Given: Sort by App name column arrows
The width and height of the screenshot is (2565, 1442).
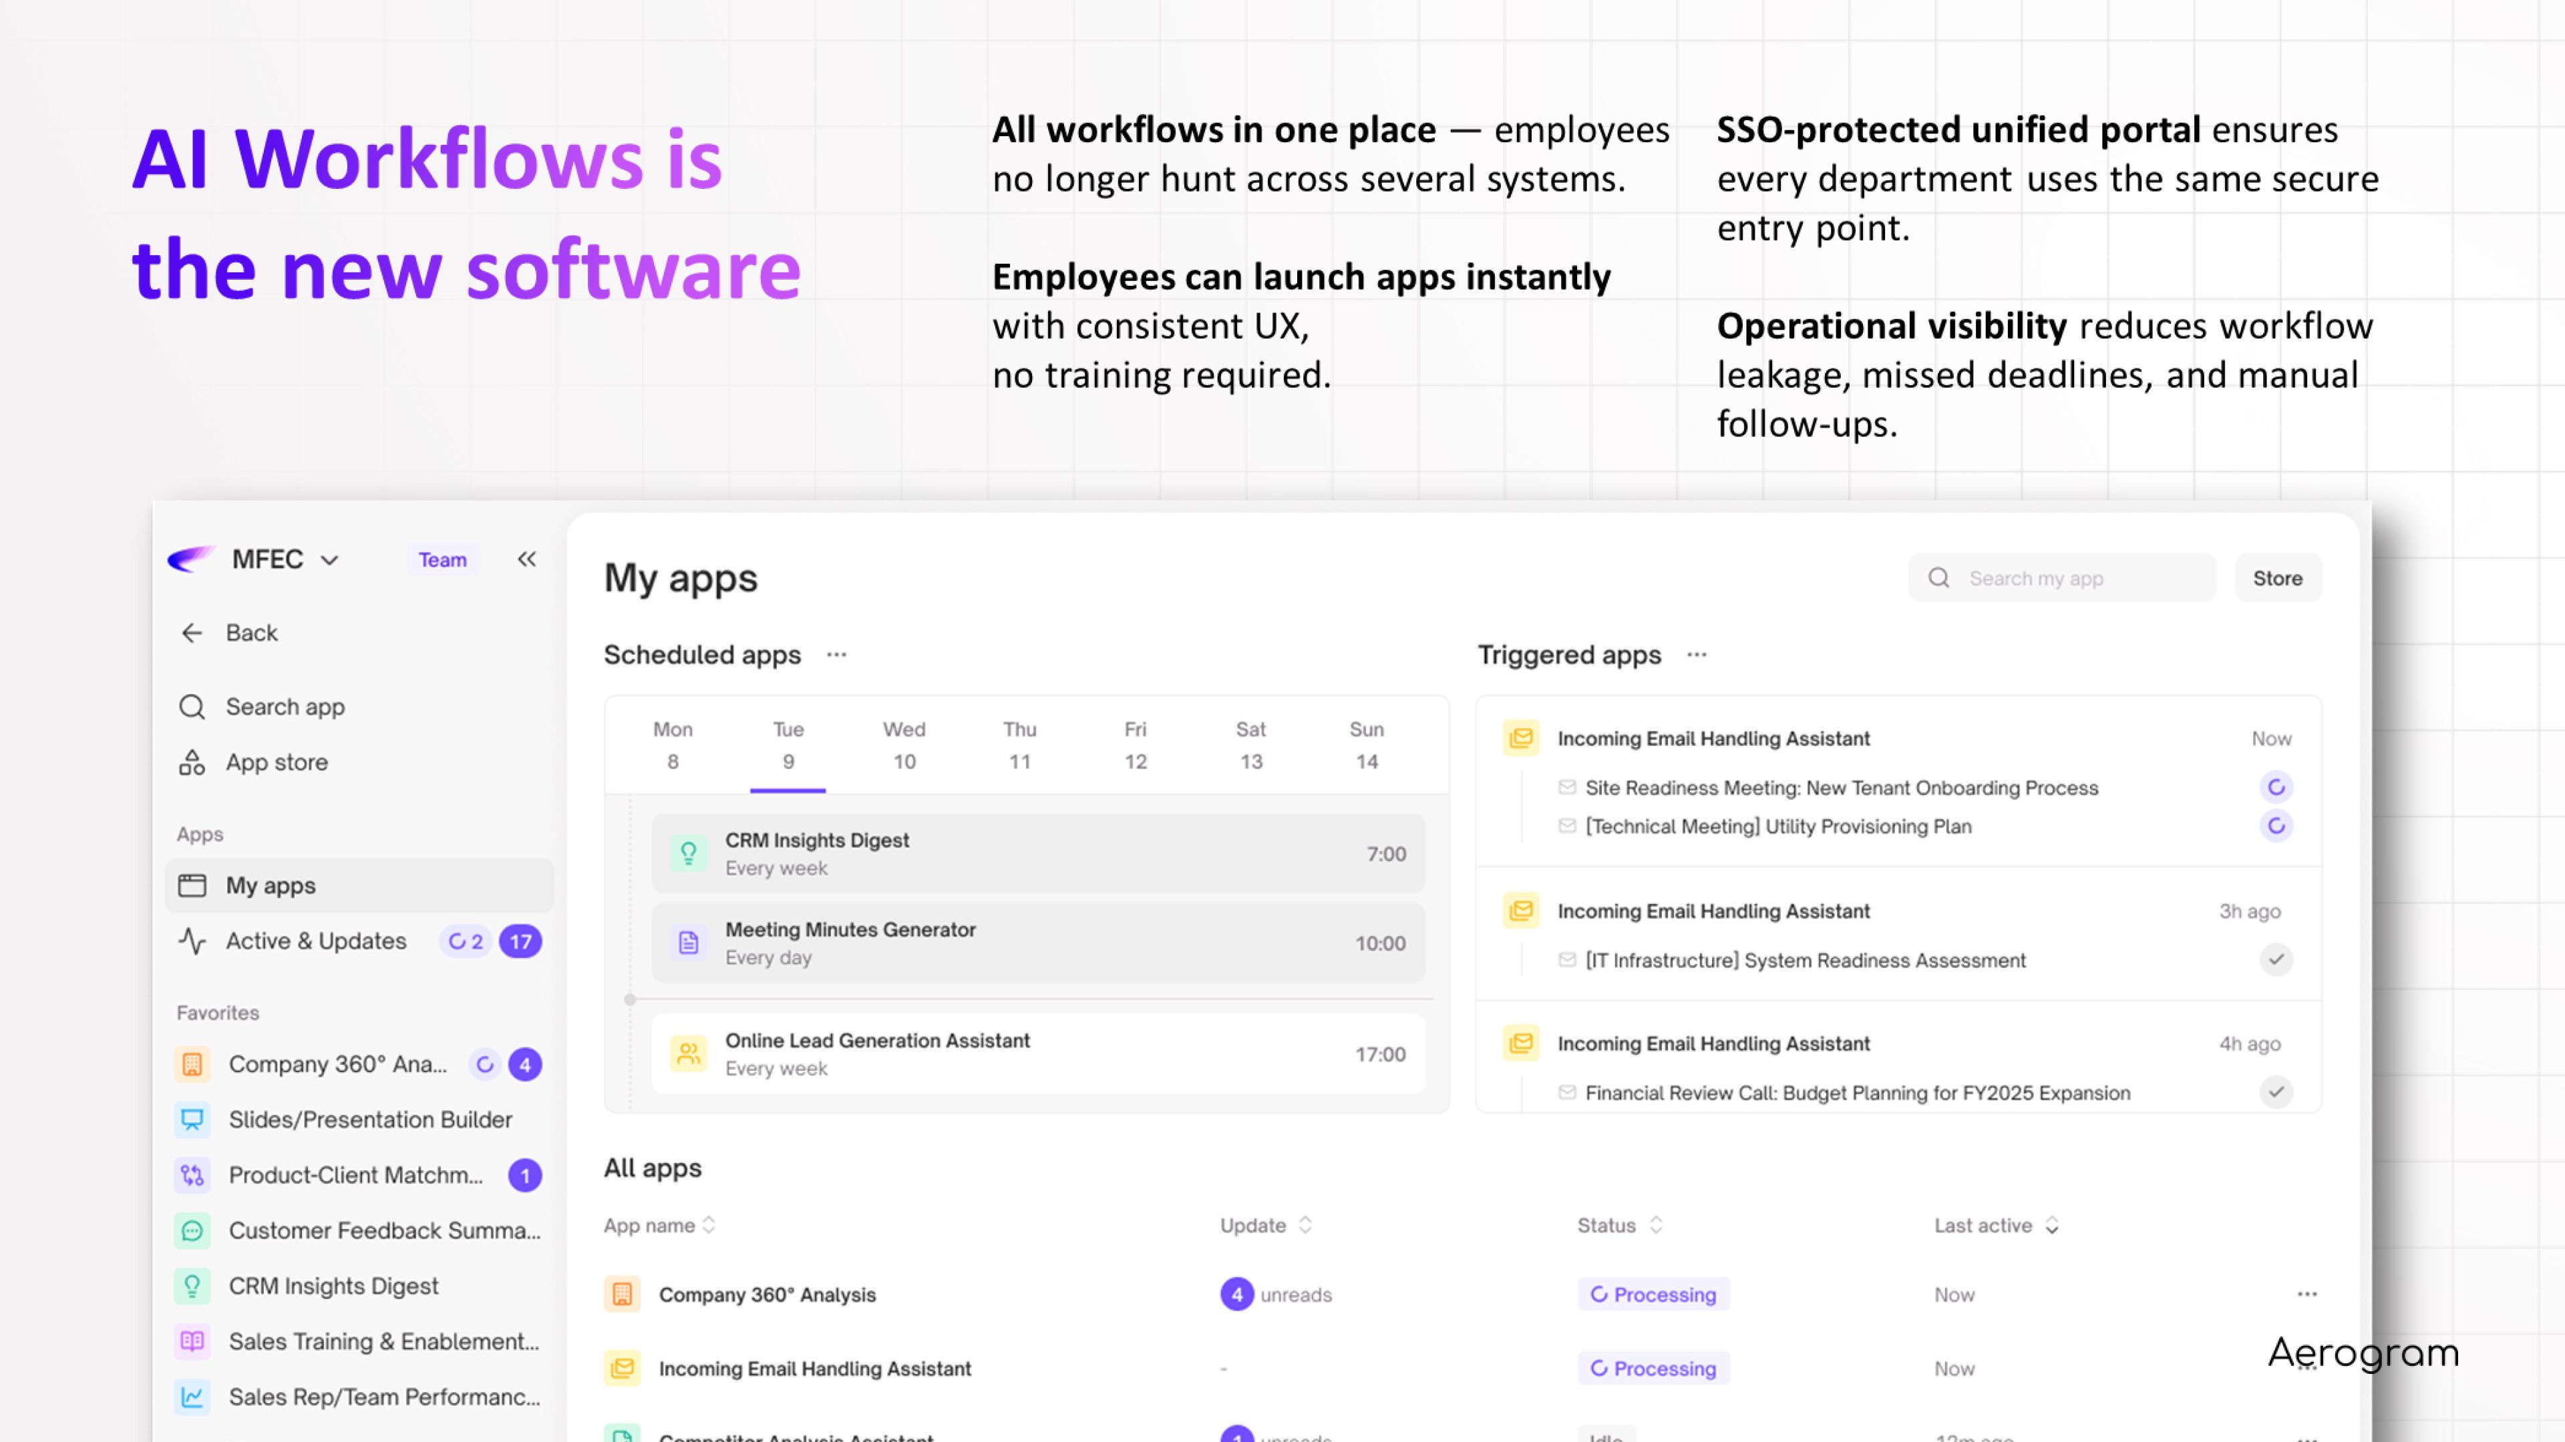Looking at the screenshot, I should pyautogui.click(x=709, y=1225).
